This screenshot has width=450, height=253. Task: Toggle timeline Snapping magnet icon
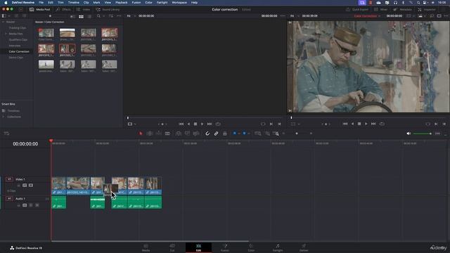(x=207, y=134)
